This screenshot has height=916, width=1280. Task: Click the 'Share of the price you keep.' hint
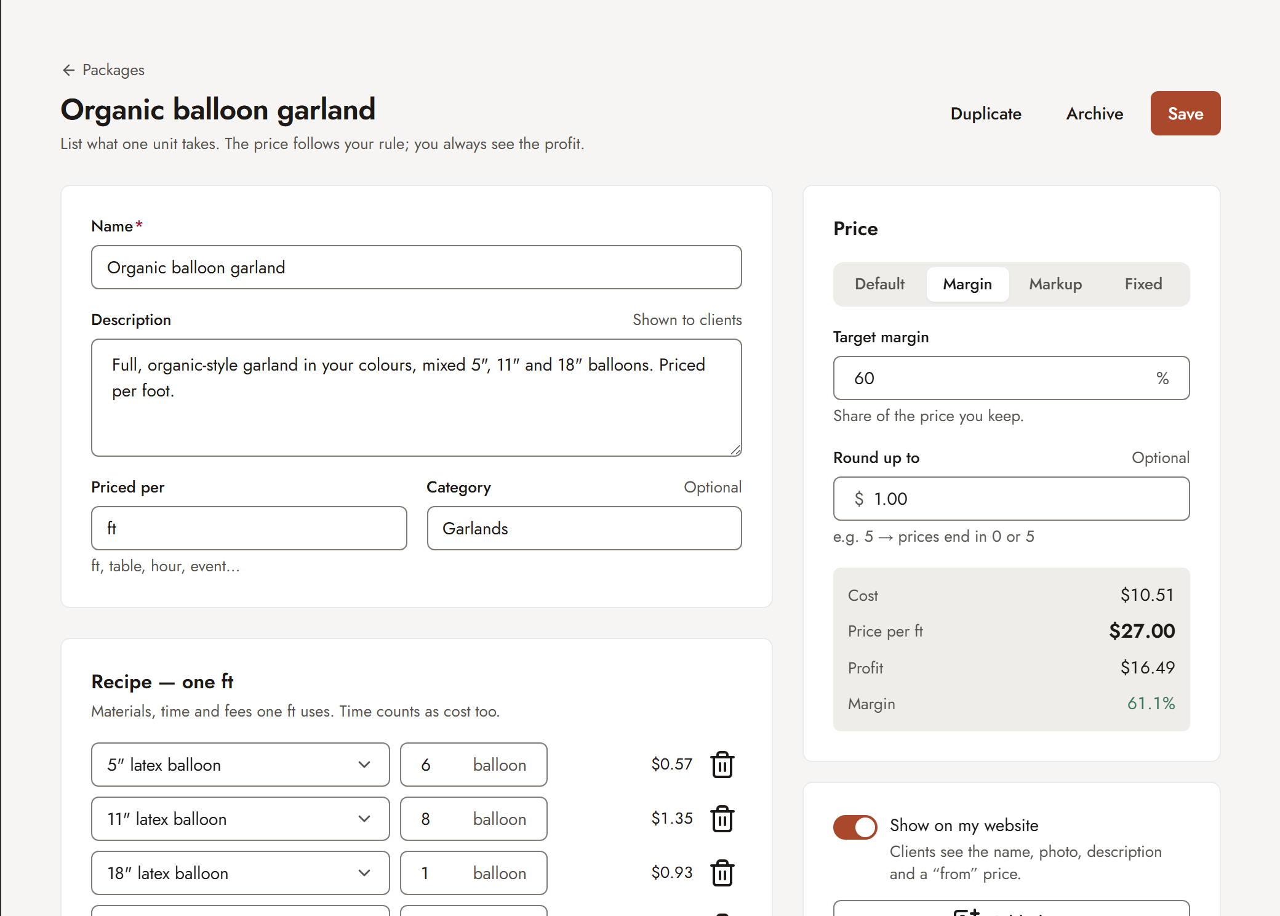[x=928, y=416]
